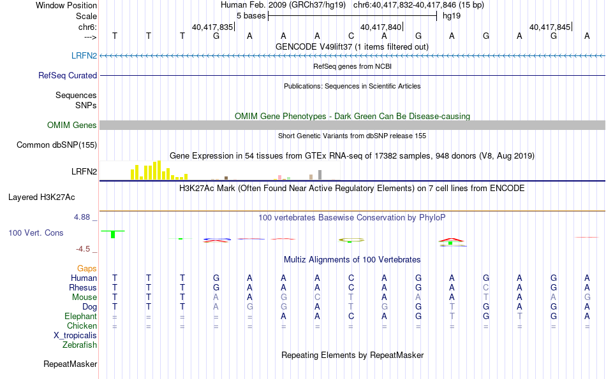
Task: Click the Chicken species row label
Action: (82, 325)
